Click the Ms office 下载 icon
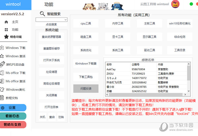198x136 pixels. tap(2, 73)
